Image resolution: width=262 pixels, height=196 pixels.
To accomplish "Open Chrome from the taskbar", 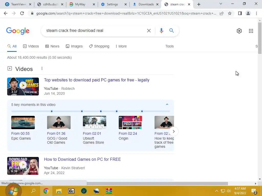I will click(x=46, y=191).
